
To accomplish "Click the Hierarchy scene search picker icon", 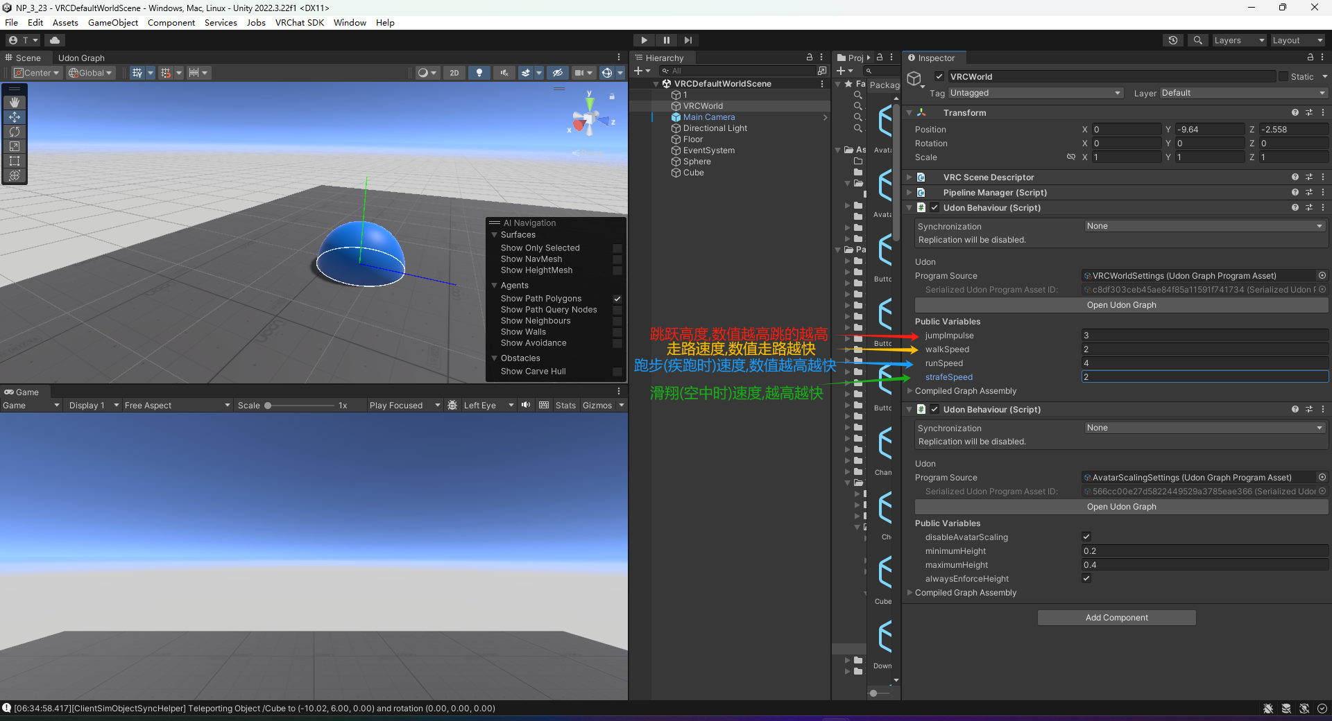I will pos(822,71).
